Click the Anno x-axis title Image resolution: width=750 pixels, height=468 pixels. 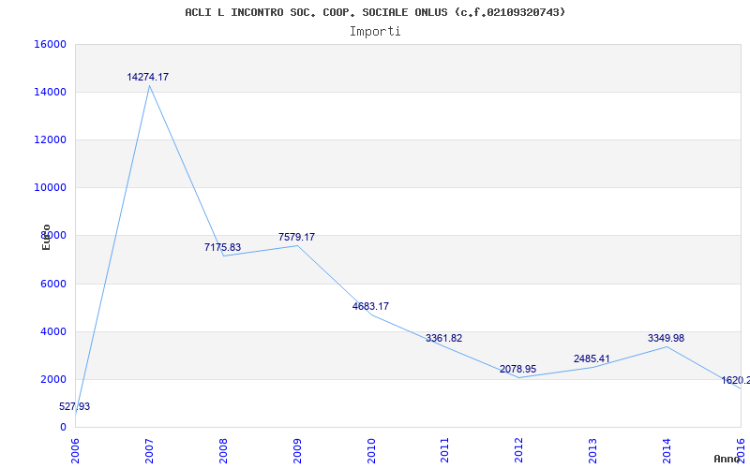(727, 459)
